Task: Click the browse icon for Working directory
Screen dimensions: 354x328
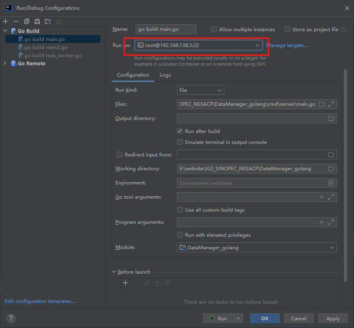Action: (331, 169)
